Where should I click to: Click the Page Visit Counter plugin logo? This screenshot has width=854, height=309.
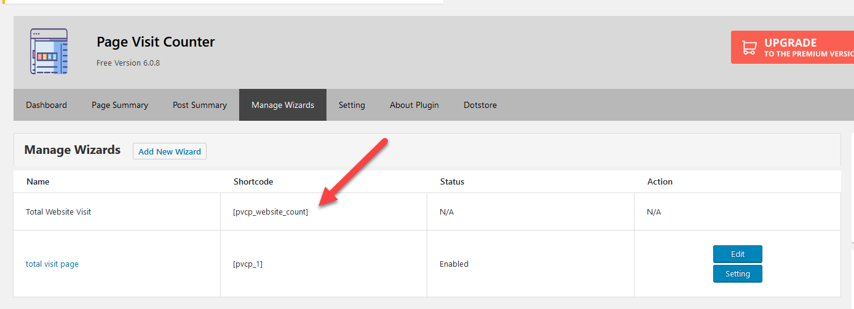click(49, 51)
